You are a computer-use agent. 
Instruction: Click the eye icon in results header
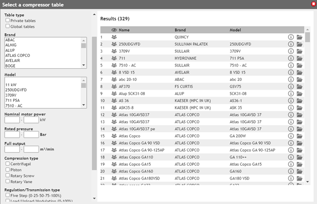[114, 30]
